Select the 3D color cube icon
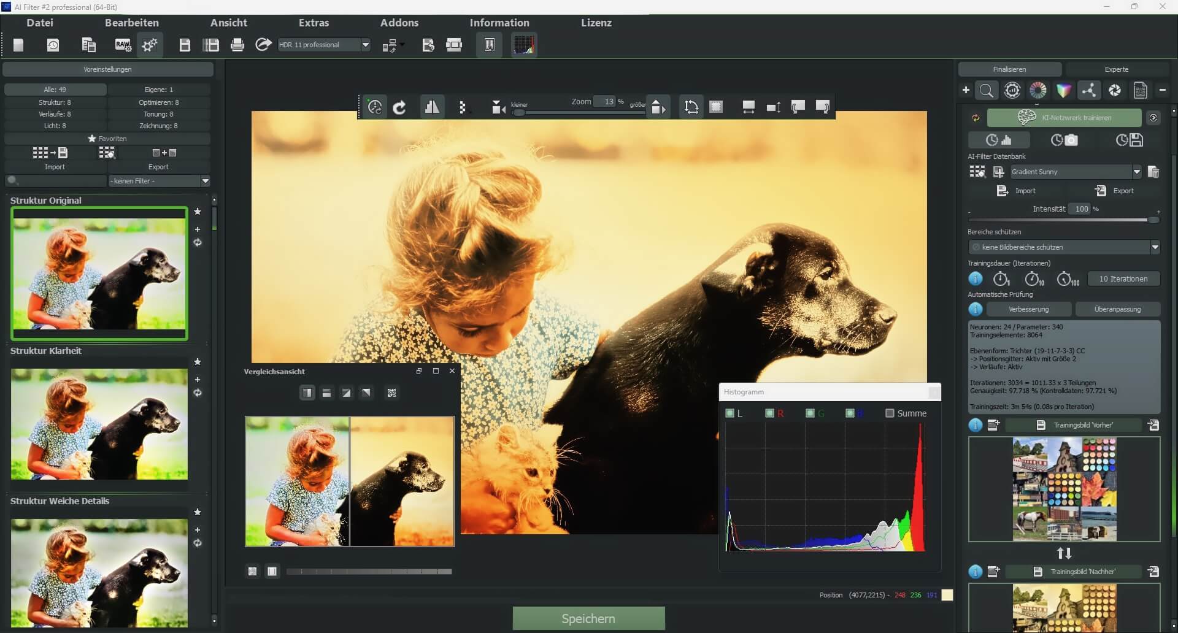Screen dimensions: 1178x633 (1064, 90)
